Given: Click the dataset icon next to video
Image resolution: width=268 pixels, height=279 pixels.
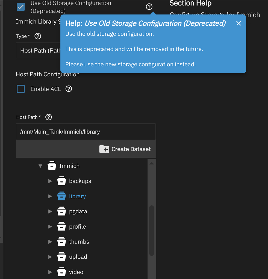Looking at the screenshot, I should click(62, 272).
